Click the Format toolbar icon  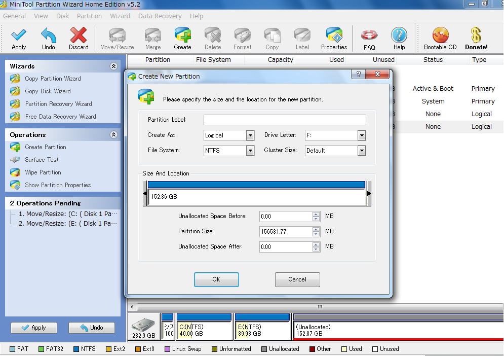click(x=242, y=39)
